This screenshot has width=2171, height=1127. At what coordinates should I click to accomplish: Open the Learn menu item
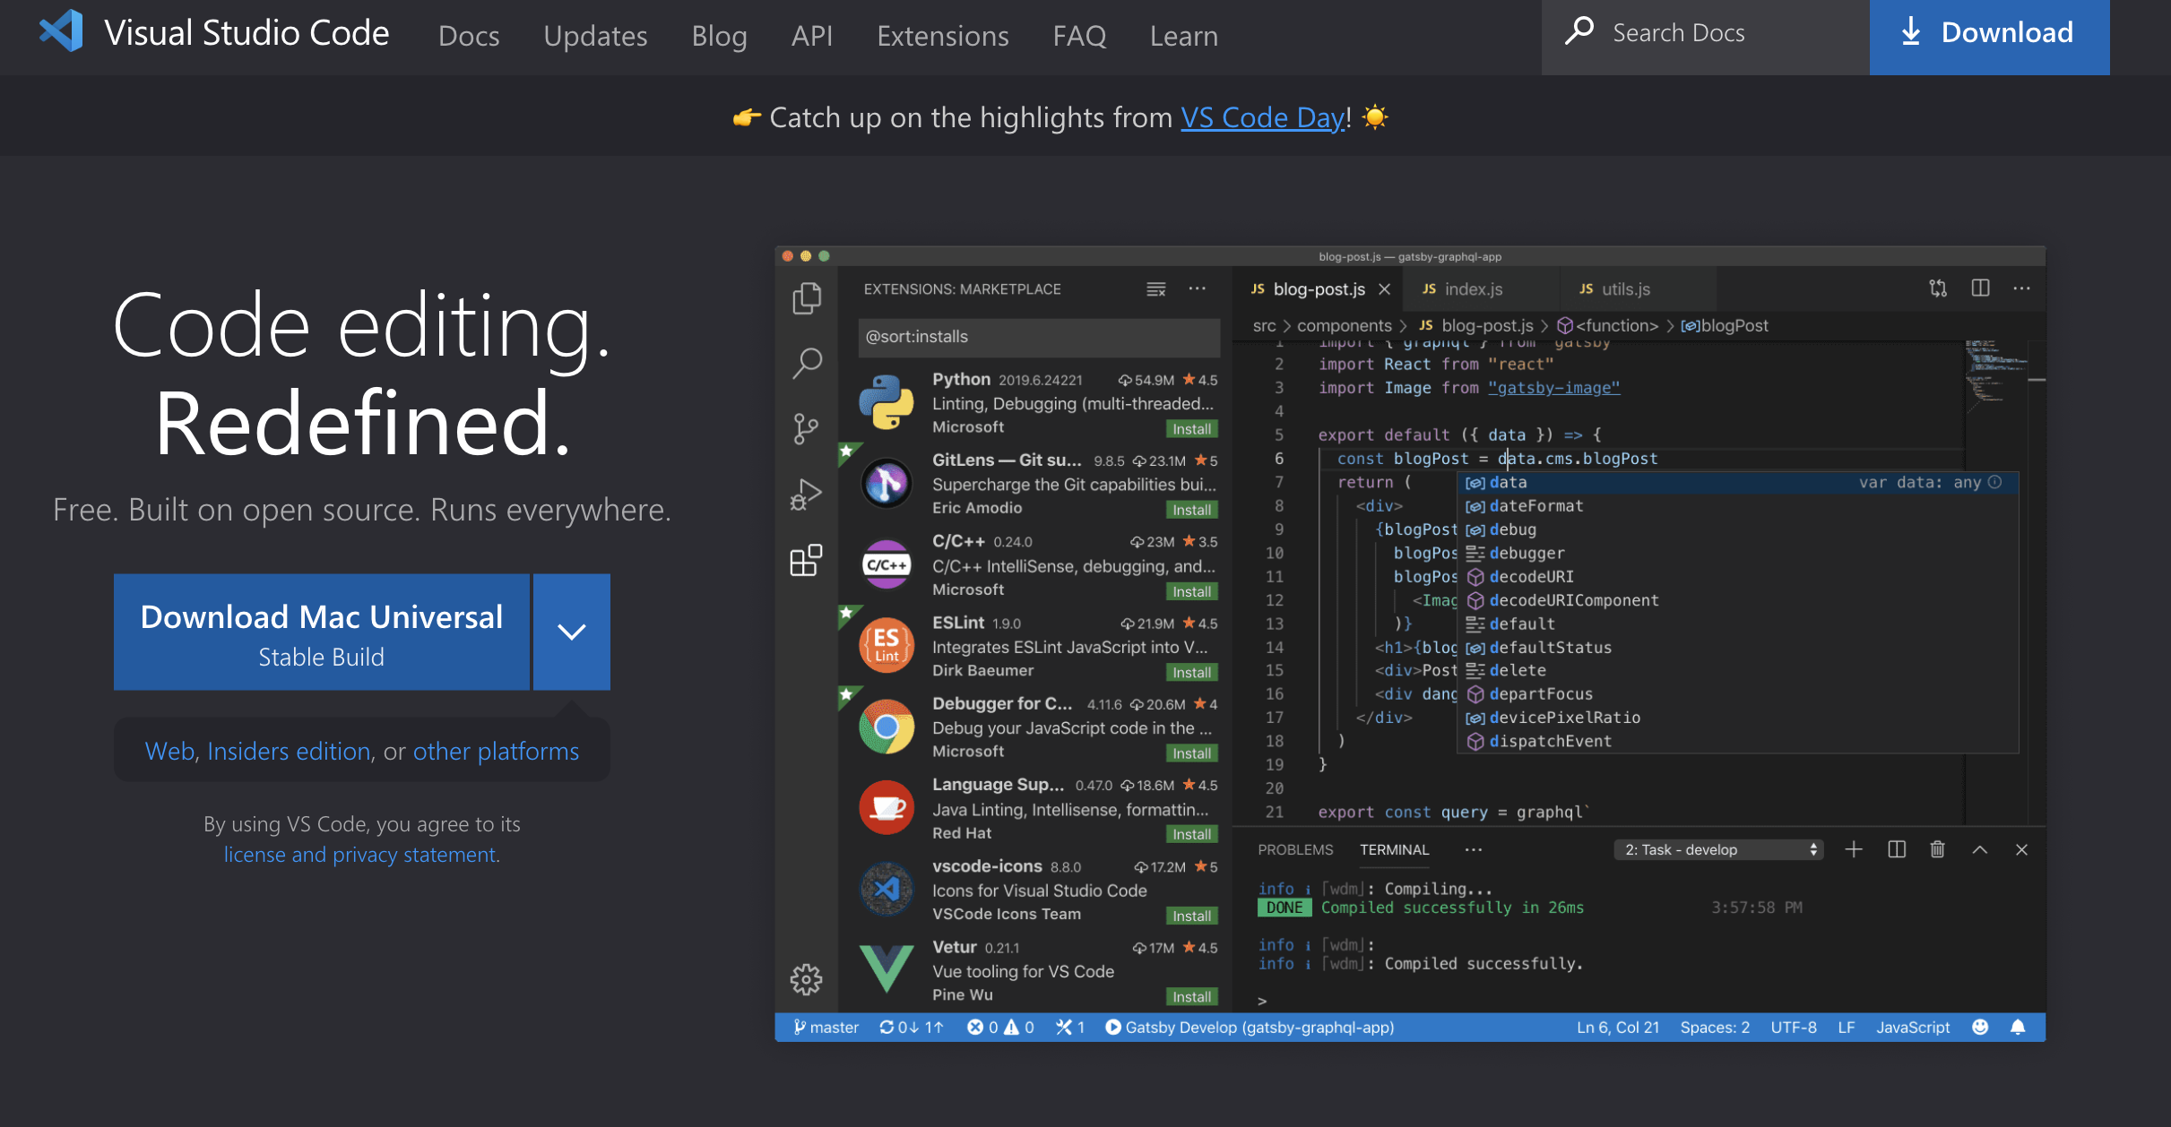pyautogui.click(x=1184, y=36)
